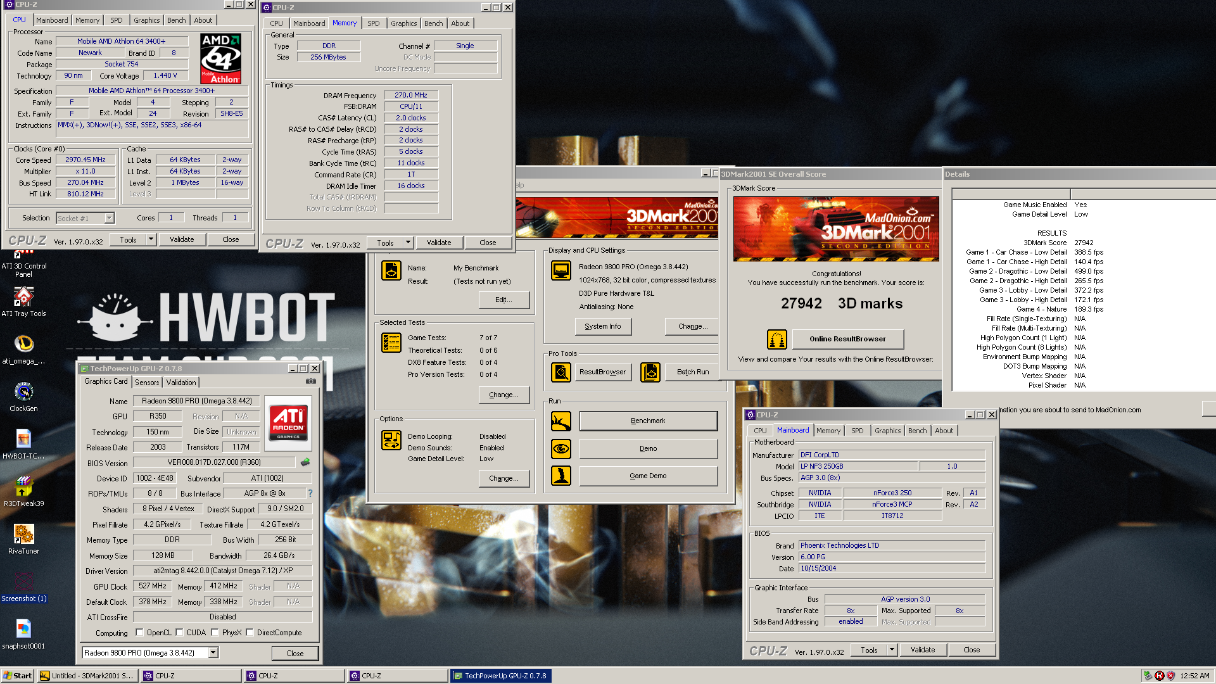This screenshot has height=684, width=1216.
Task: Switch to Untitled - 3DMark2001 taskbar item
Action: pyautogui.click(x=87, y=676)
